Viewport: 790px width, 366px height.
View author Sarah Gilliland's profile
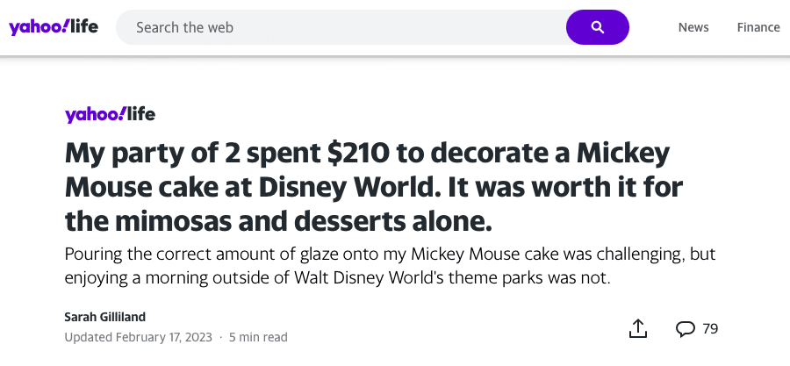pos(104,317)
